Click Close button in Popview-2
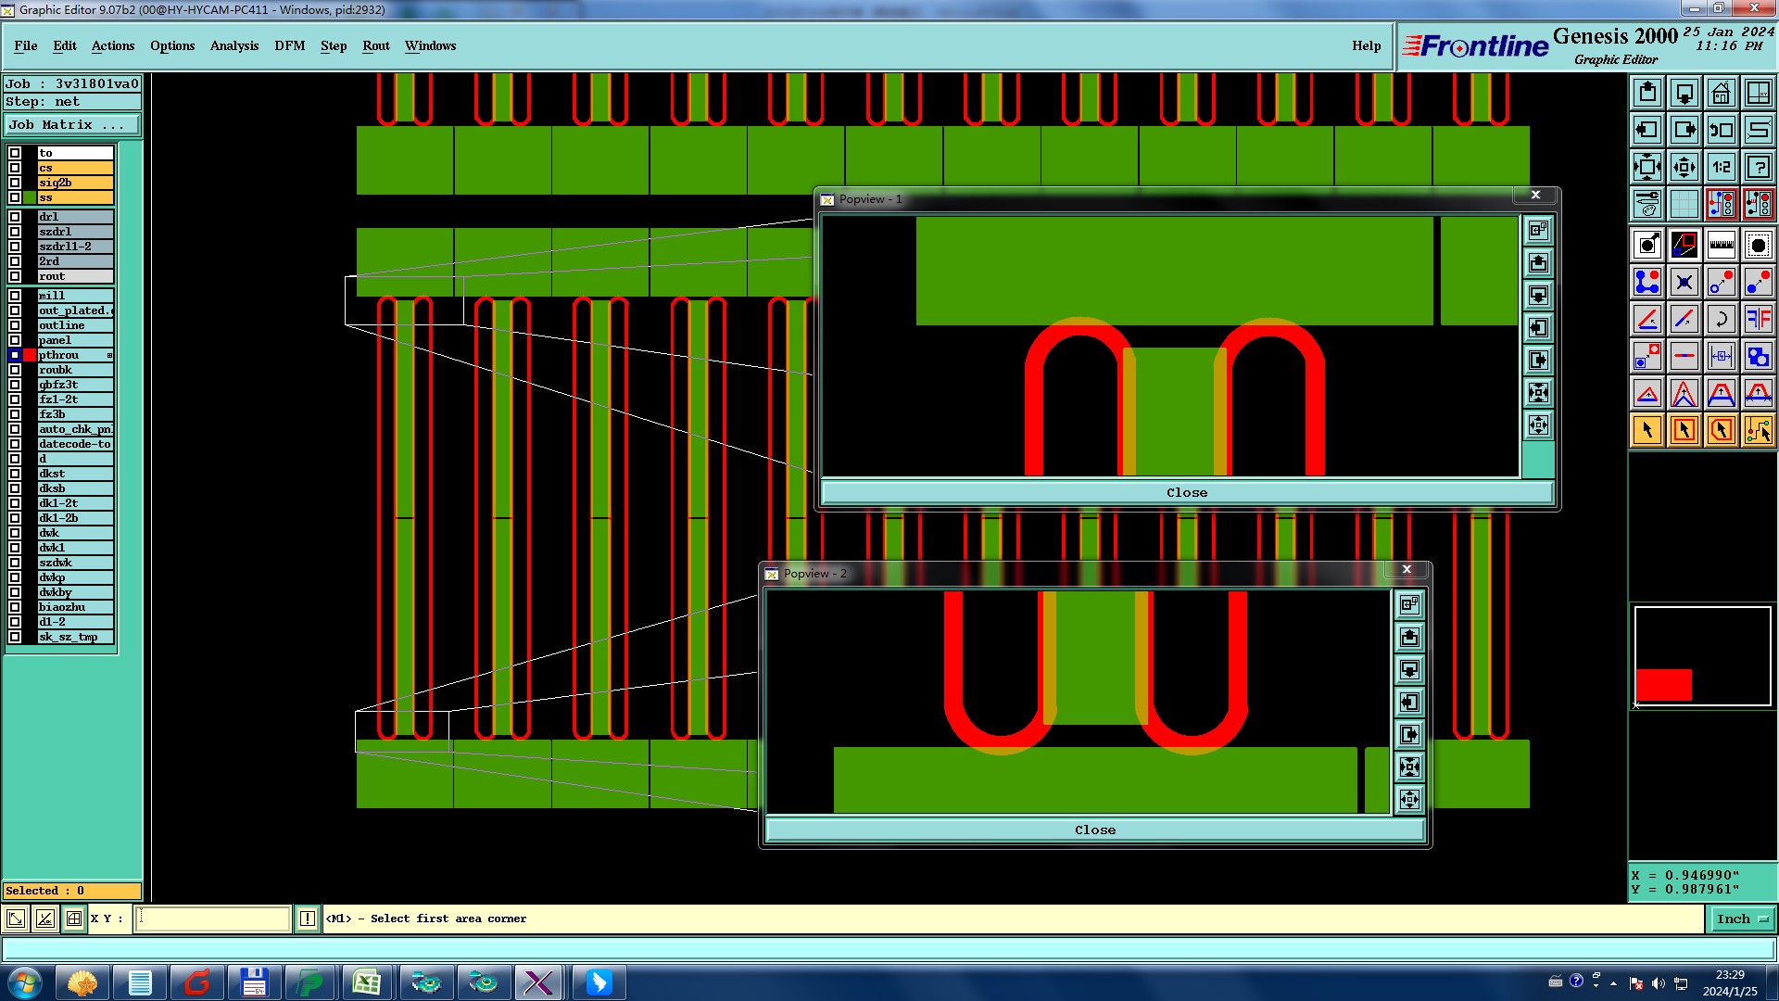The height and width of the screenshot is (1001, 1779). click(x=1095, y=830)
